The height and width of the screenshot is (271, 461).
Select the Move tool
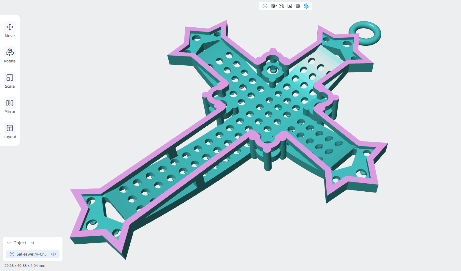coord(10,30)
